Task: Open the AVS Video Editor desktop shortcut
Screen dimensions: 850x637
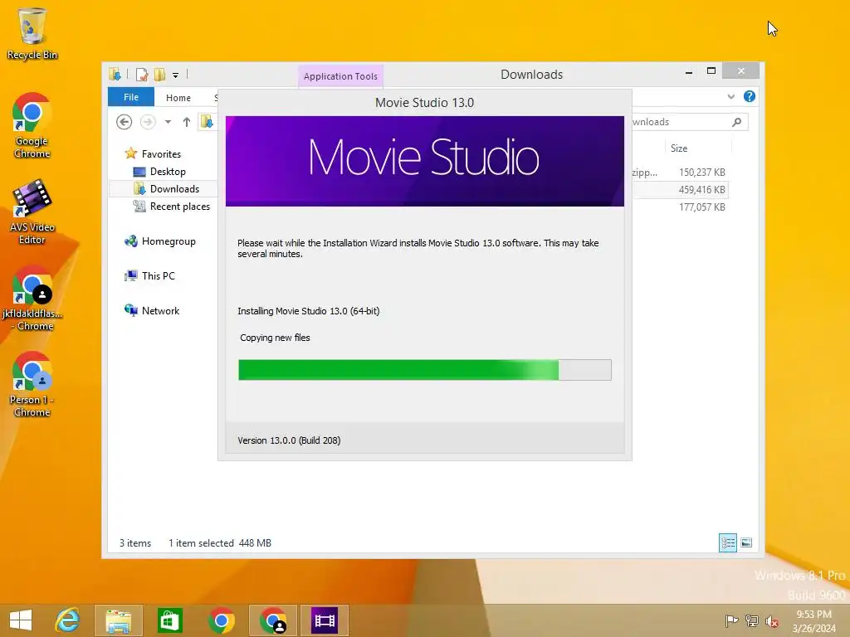Action: 32,212
